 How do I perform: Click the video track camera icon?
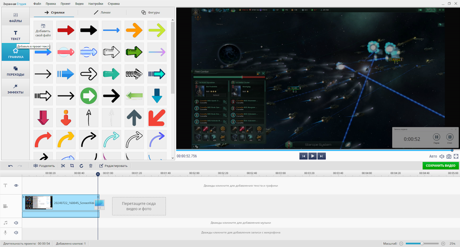click(x=5, y=206)
